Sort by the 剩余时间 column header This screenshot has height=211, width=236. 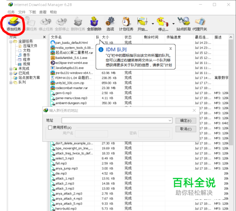tap(154, 37)
